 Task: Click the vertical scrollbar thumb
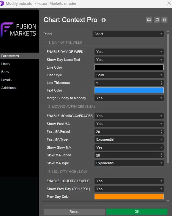pyautogui.click(x=168, y=99)
